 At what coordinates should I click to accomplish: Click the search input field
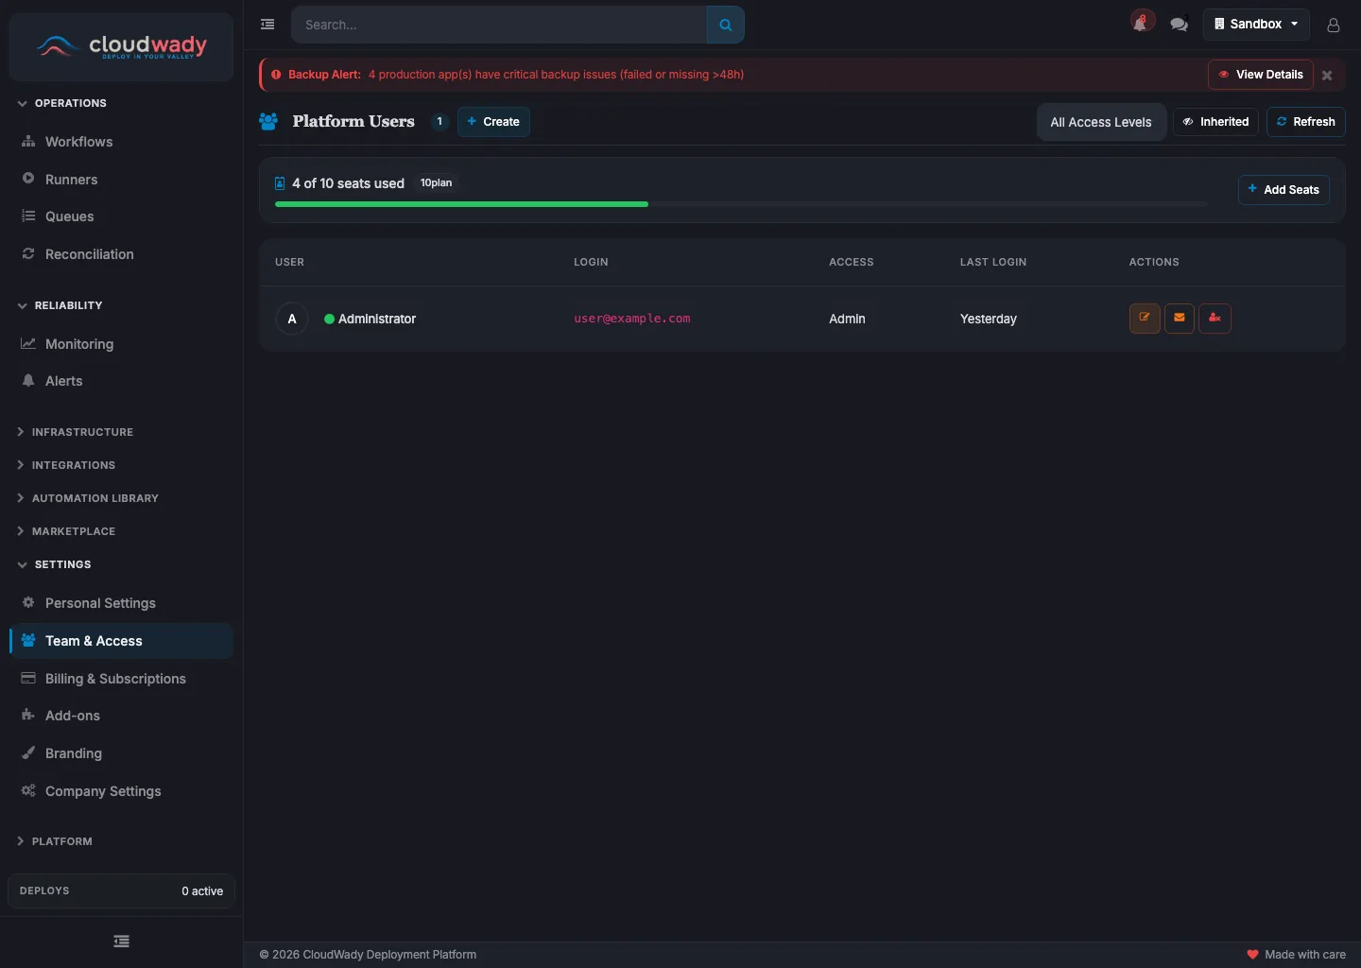499,25
